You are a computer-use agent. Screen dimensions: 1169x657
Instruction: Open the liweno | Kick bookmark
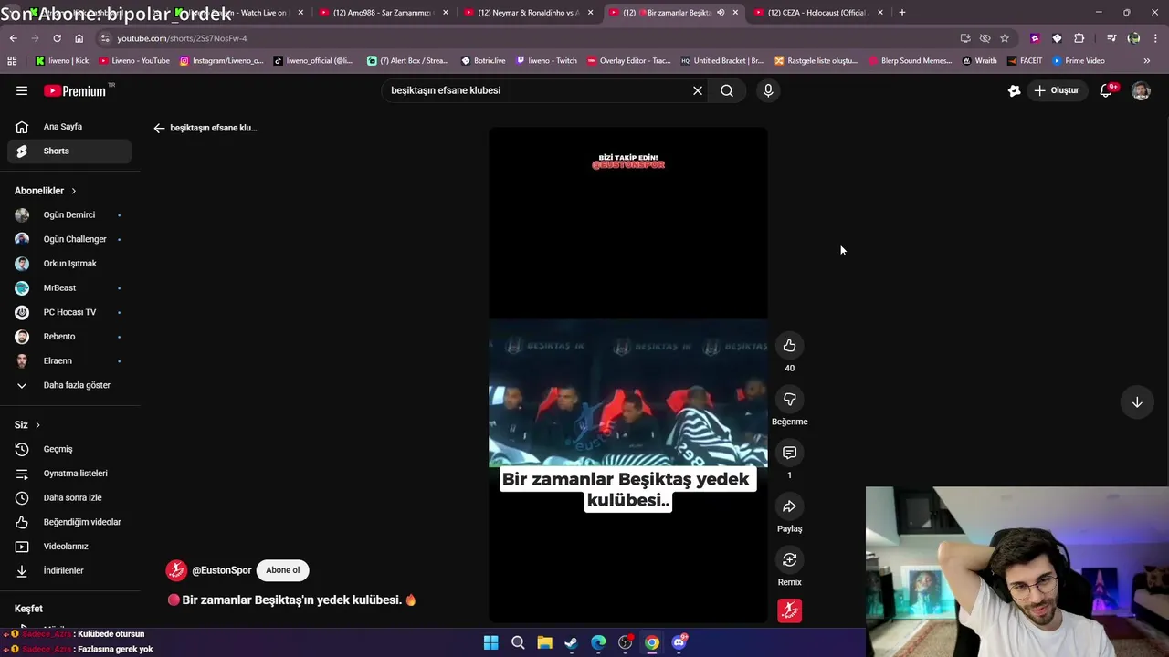coord(61,61)
